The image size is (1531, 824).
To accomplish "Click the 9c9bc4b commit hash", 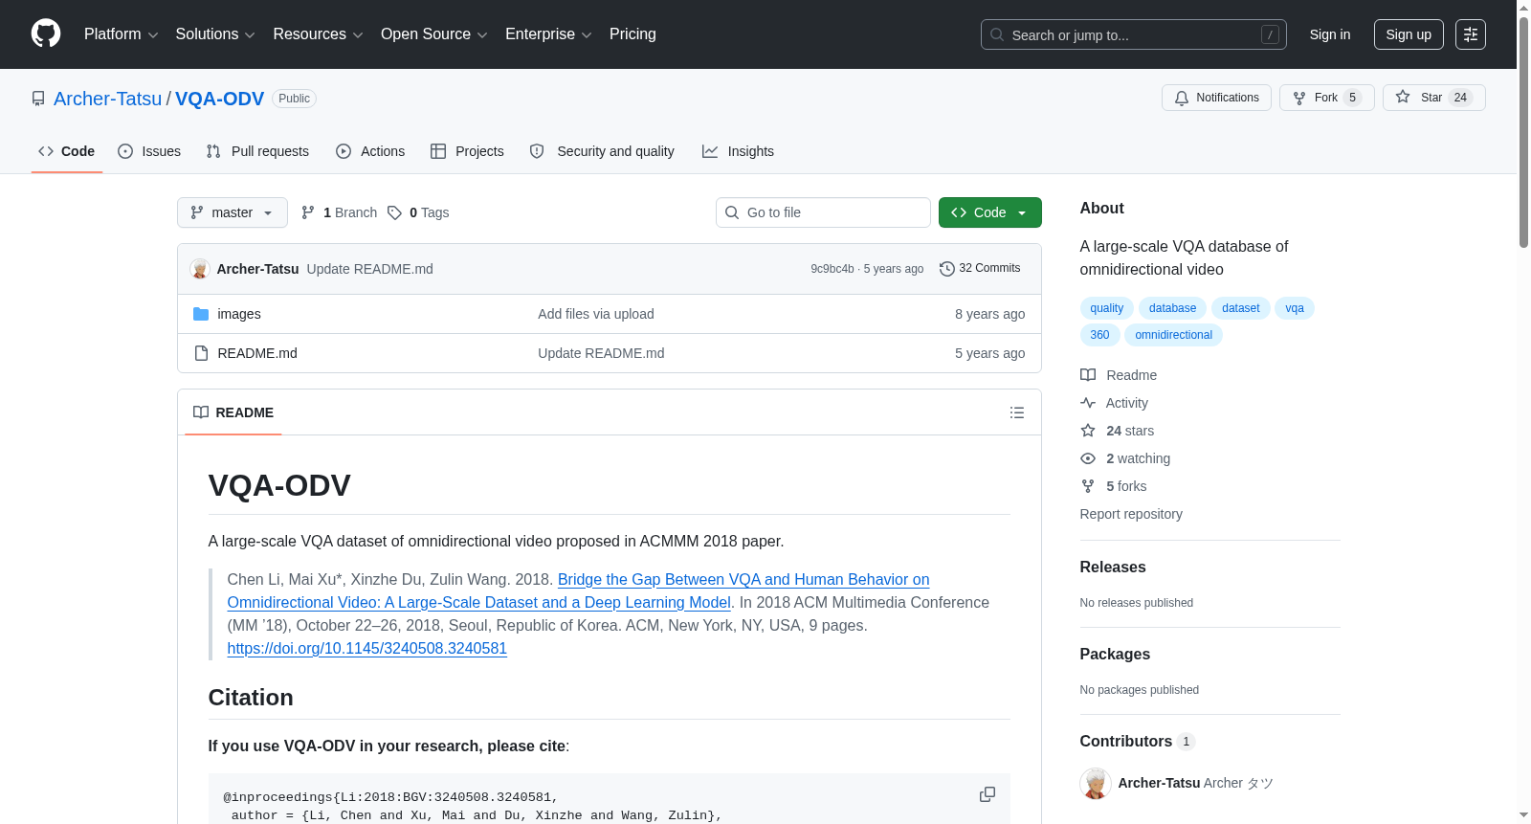I will (x=832, y=269).
